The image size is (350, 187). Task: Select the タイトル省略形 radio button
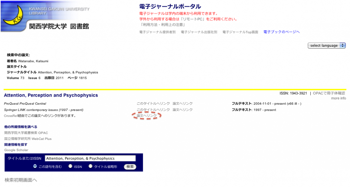[x=91, y=167]
